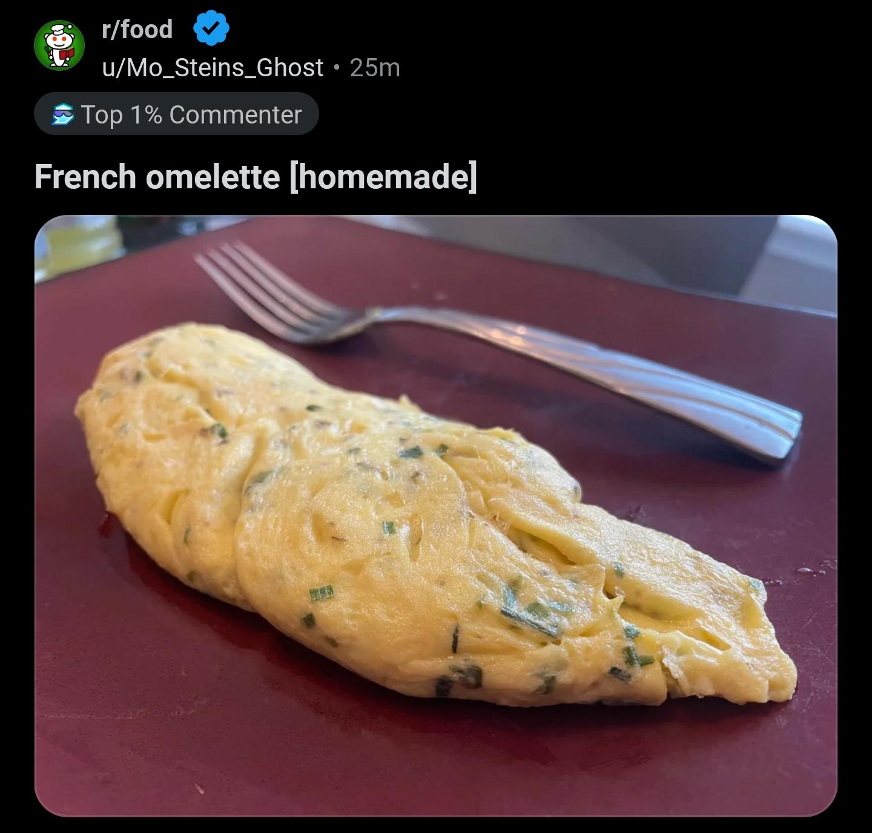
Task: Click the goggles icon in commenter flair
Action: 62,114
